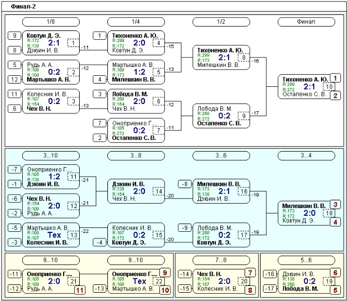Click seed box -17 beside Лобода in 5...6

click(x=270, y=289)
